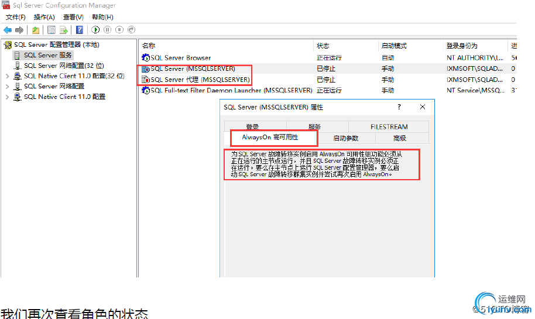Click the SQL Server Browser service icon

point(146,58)
